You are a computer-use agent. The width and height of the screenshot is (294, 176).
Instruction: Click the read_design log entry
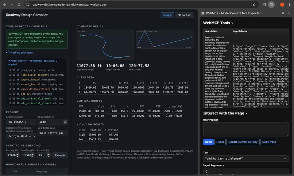(37, 70)
